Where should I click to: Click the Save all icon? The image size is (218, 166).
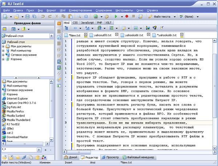coord(34,16)
